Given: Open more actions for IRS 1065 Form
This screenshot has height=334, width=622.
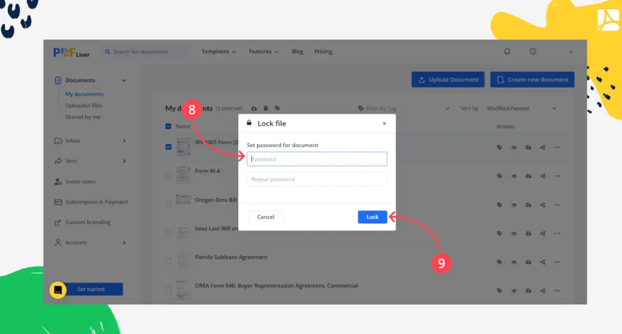Looking at the screenshot, I should (x=557, y=148).
